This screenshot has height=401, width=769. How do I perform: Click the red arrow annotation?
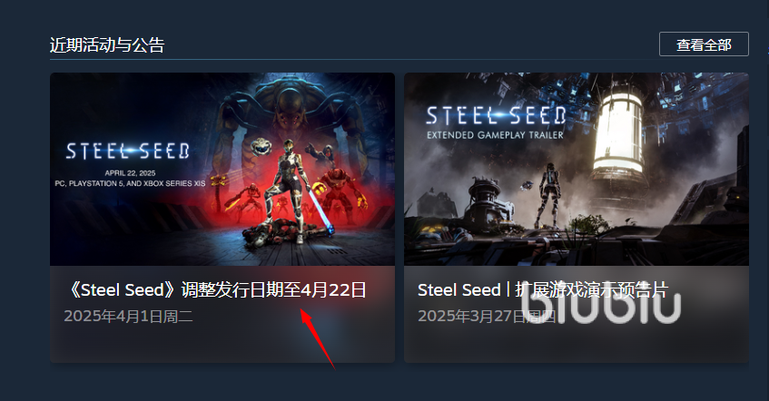point(317,338)
